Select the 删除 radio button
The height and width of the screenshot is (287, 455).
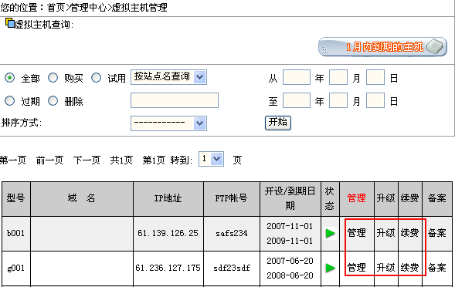53,101
